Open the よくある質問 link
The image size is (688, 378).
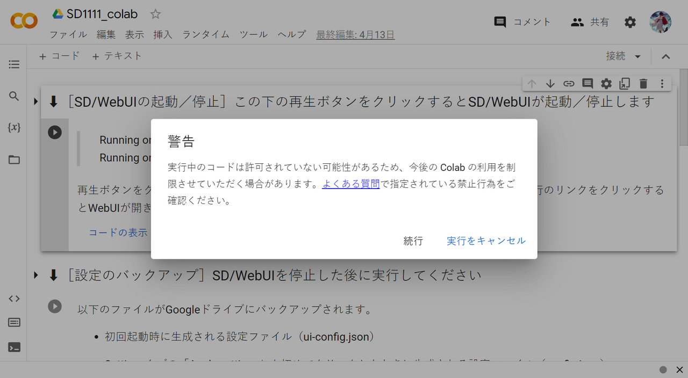pos(350,183)
